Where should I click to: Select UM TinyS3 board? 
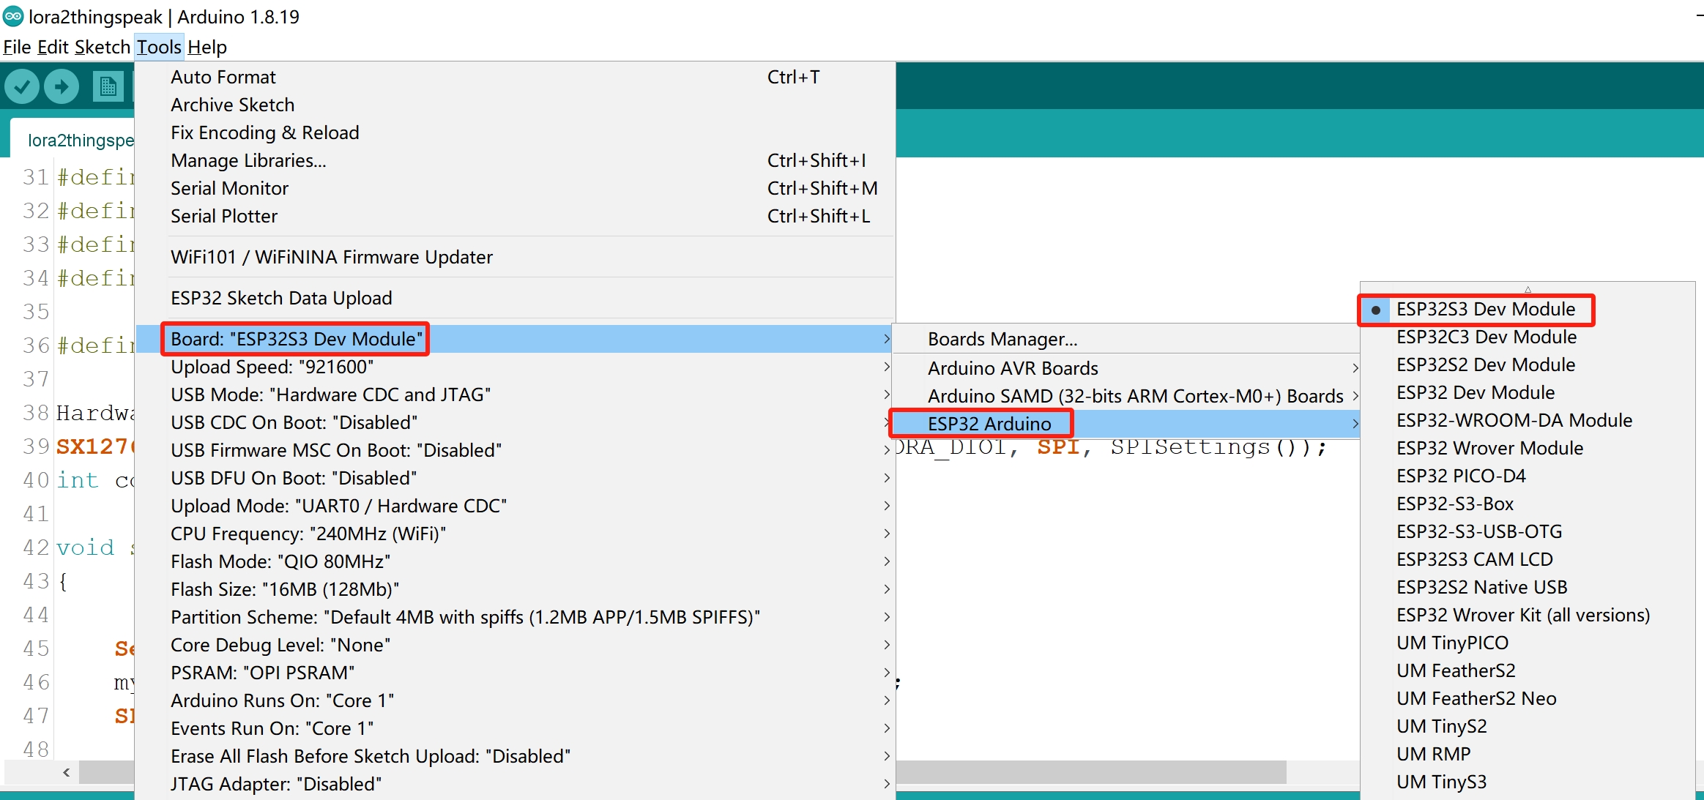click(1528, 782)
